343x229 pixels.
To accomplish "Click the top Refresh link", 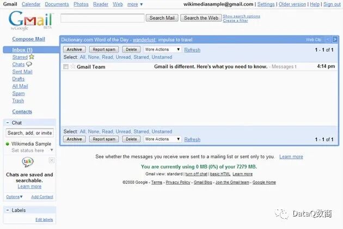I will [x=192, y=50].
